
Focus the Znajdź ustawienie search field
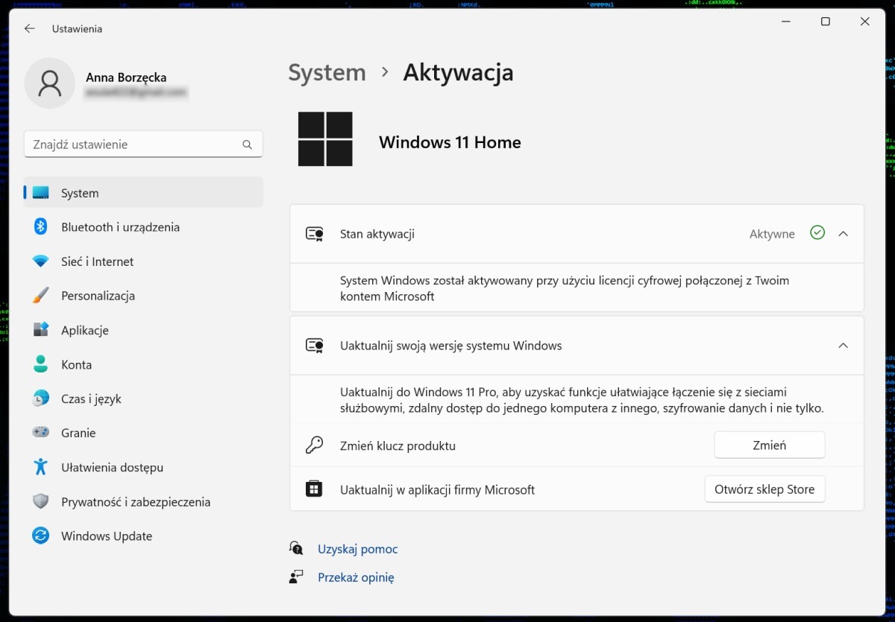(x=134, y=145)
